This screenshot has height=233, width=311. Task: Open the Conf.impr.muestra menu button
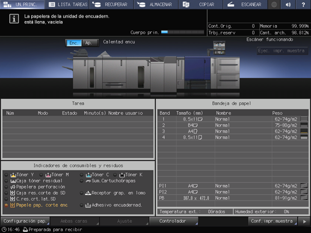273,221
